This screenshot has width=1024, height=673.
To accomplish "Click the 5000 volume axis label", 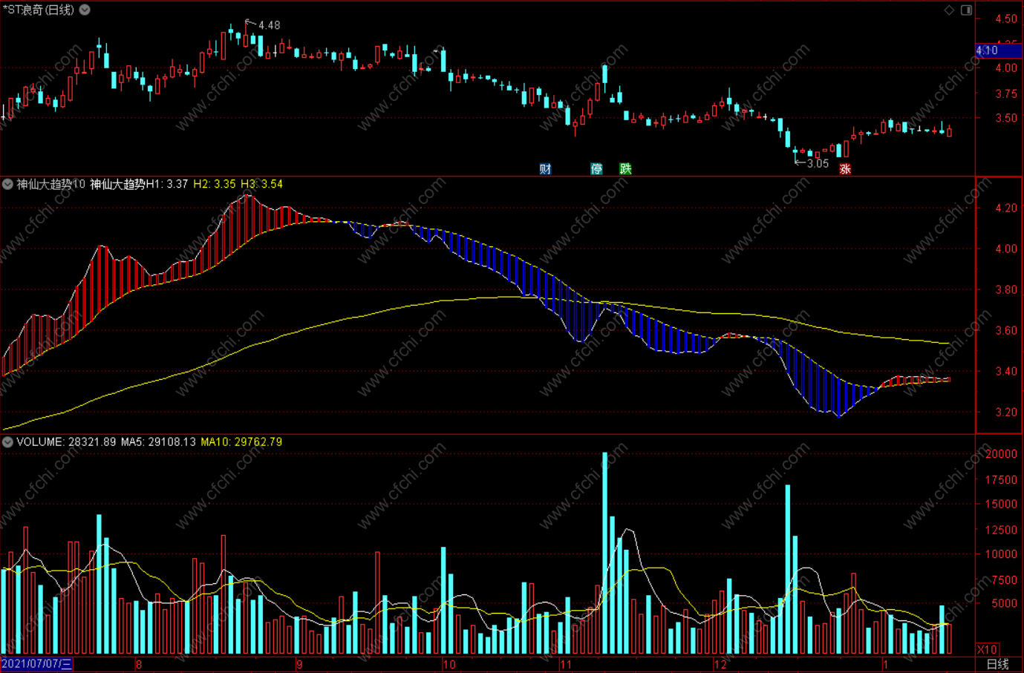I will click(1003, 603).
